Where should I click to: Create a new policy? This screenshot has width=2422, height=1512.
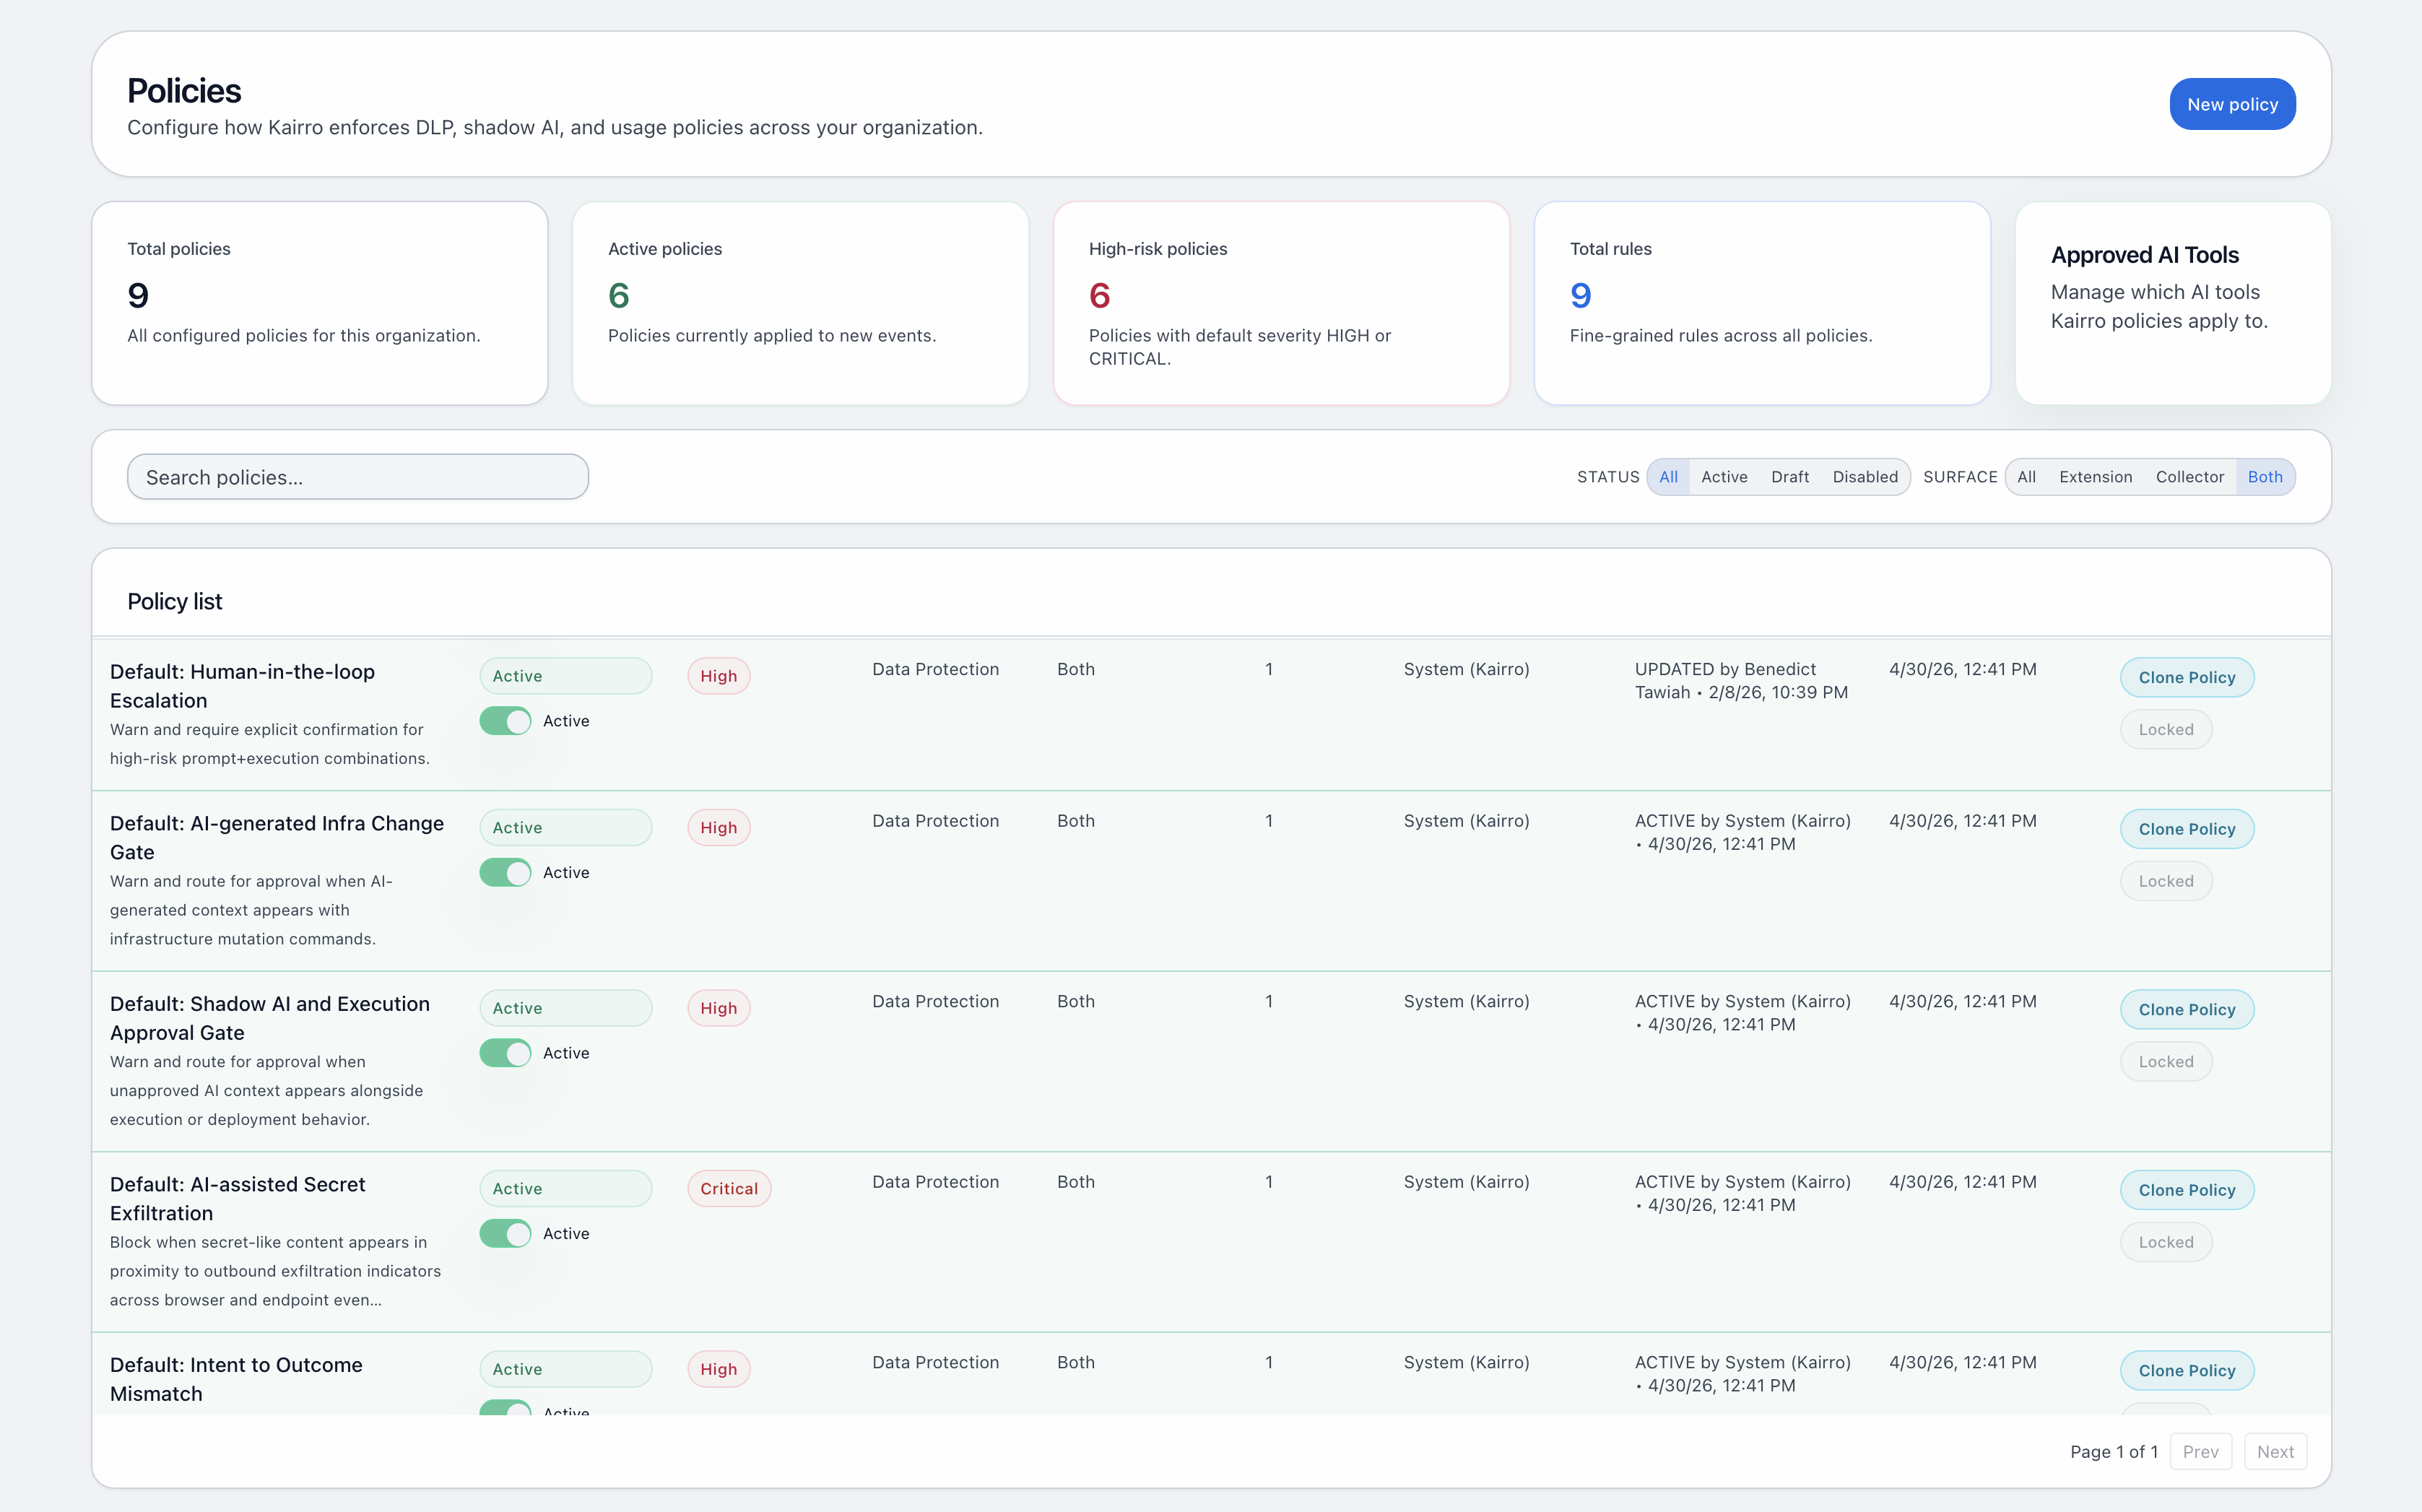(2232, 103)
